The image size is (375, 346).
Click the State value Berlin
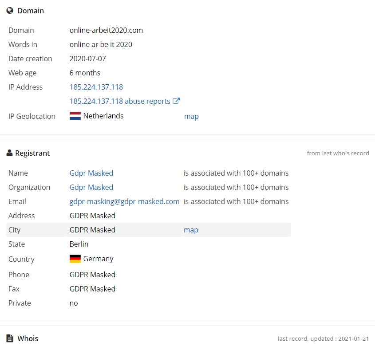coord(79,244)
